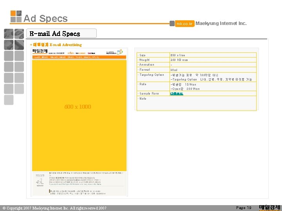
Task: Select the 'Animation' row label
Action: click(x=146, y=64)
